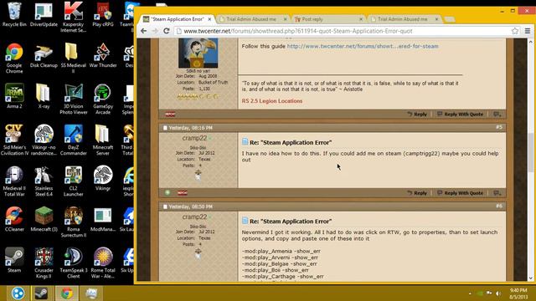Reply to post #5 by cramp22
This screenshot has height=301, width=536.
coord(417,193)
